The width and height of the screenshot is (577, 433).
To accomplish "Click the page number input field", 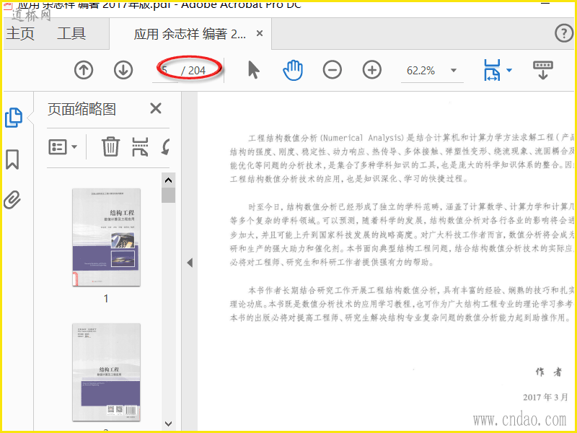I will pyautogui.click(x=165, y=70).
